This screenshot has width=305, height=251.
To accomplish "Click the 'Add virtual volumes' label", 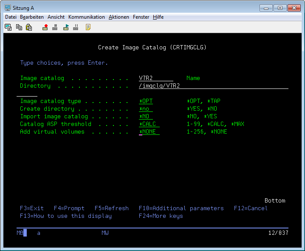I will point(52,132).
